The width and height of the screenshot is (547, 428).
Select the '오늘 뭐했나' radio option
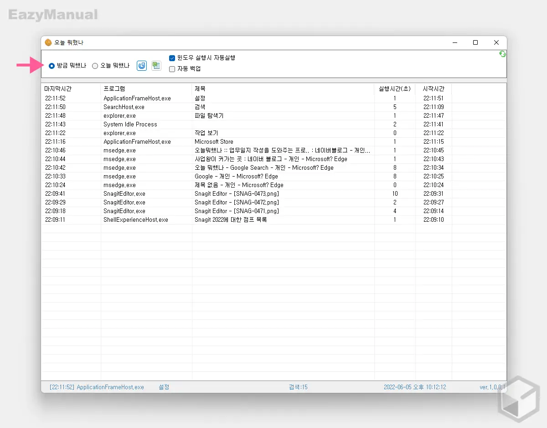coord(95,66)
